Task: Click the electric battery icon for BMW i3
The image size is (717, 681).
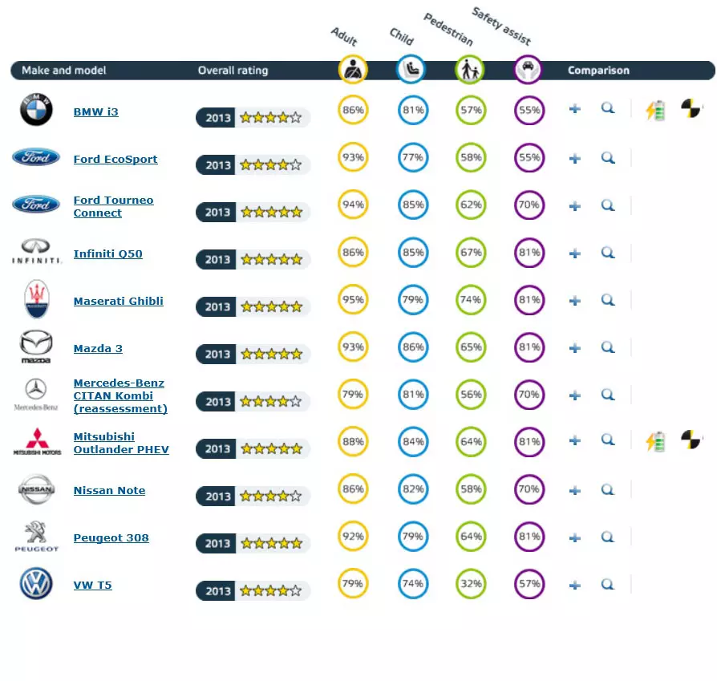Action: [x=656, y=110]
